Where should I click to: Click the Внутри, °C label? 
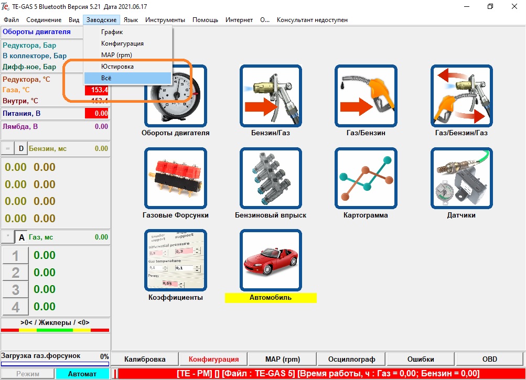[x=20, y=101]
